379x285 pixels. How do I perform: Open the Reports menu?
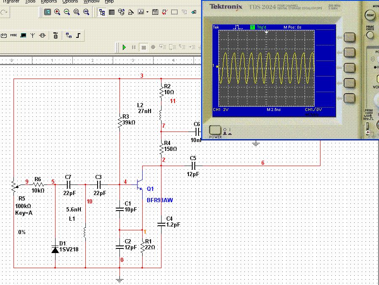pyautogui.click(x=49, y=1)
